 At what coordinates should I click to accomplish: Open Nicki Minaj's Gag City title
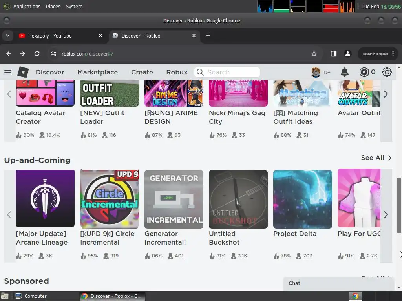coord(237,117)
